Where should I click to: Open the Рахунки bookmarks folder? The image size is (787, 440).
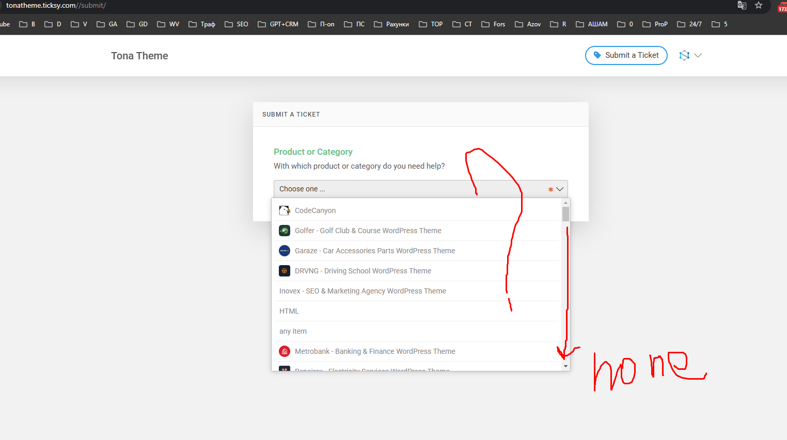391,24
